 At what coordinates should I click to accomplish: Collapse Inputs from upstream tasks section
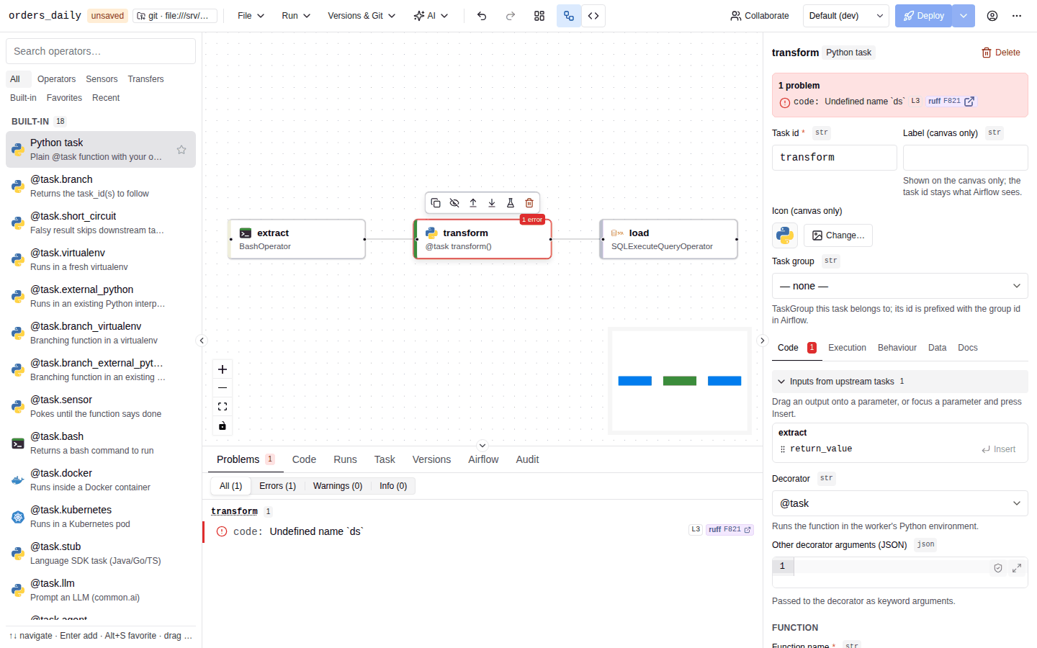[900, 382]
